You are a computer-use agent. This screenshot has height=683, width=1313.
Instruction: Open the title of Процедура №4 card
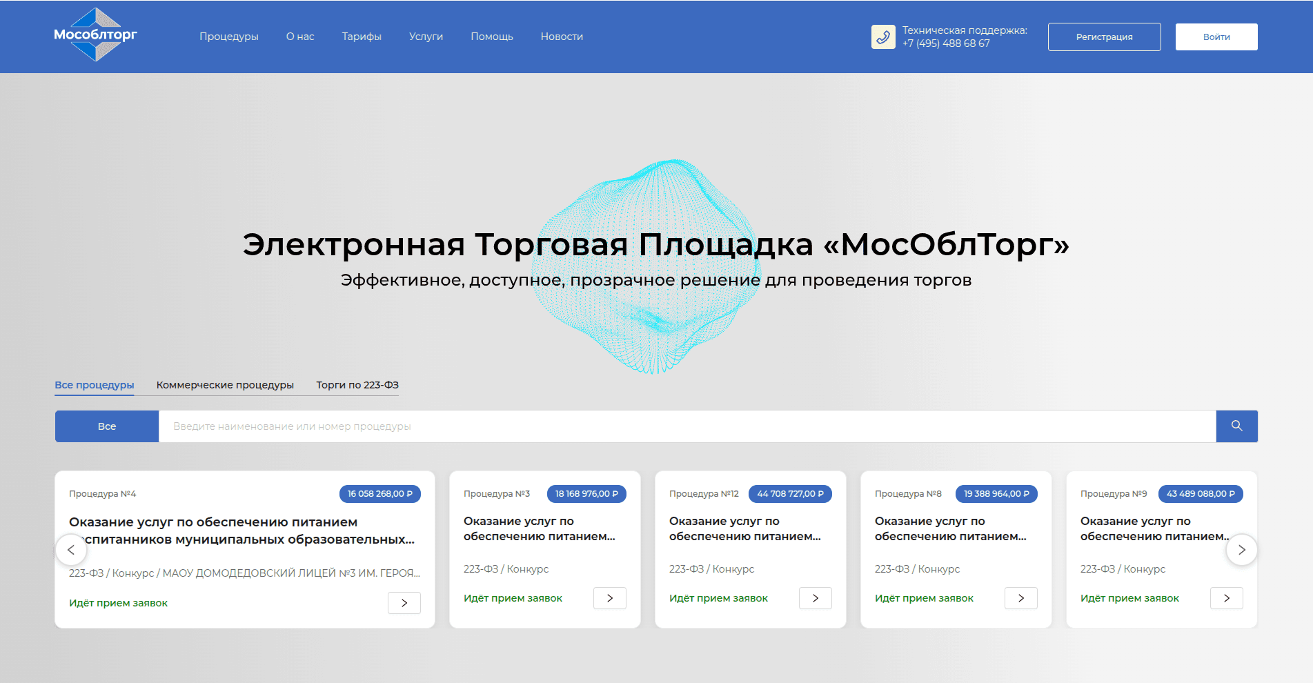click(x=241, y=531)
